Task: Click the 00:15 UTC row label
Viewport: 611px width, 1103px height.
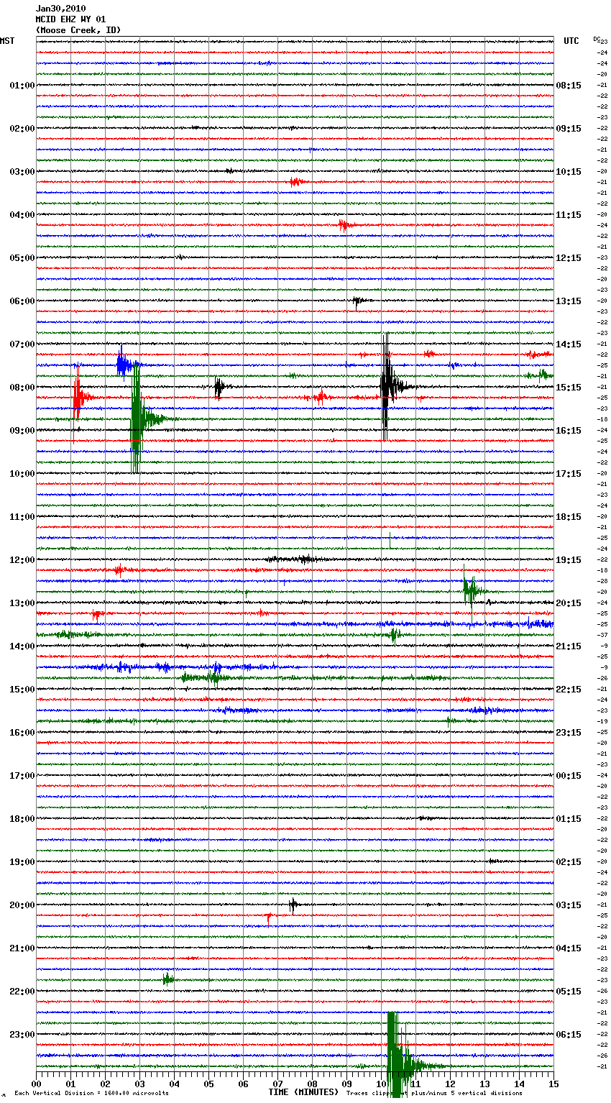Action: (x=569, y=776)
